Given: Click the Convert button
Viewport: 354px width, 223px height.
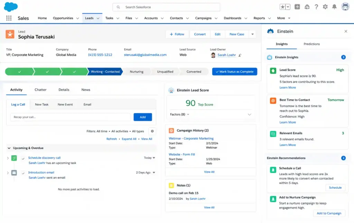Looking at the screenshot, I should point(200,34).
